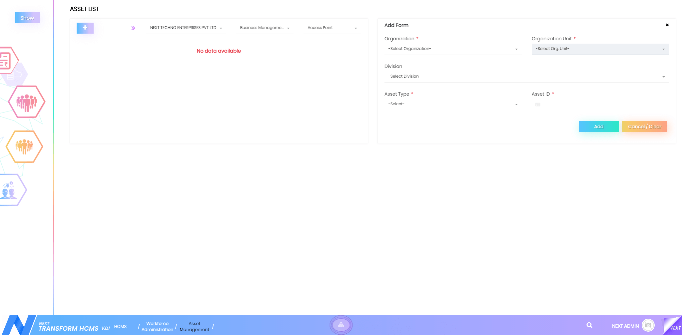The image size is (682, 335).
Task: Click the search magnifier icon in footer
Action: tap(589, 325)
